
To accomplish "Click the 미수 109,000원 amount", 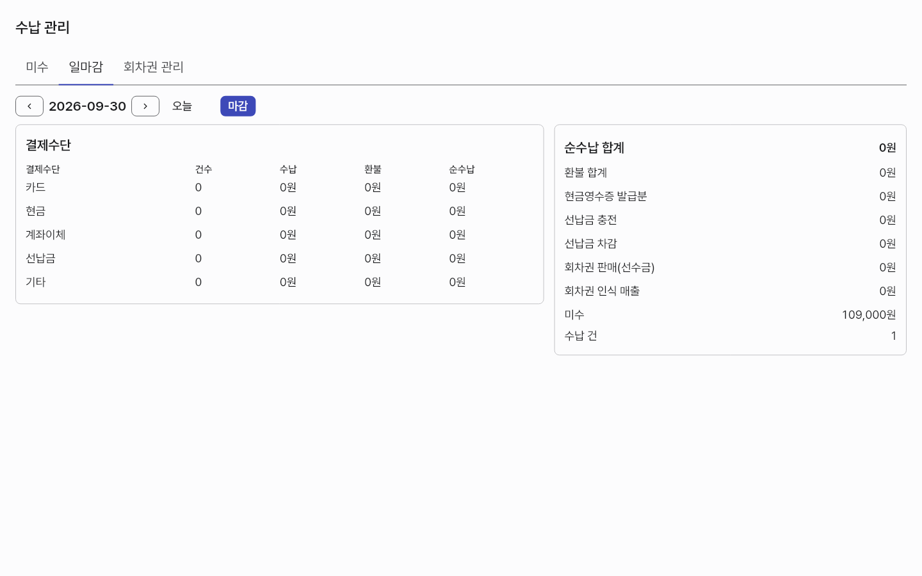I will (x=869, y=315).
